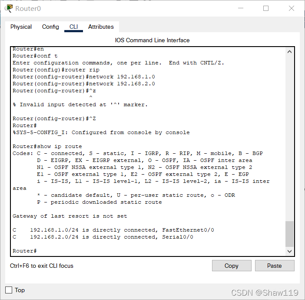The image size is (305, 300).
Task: Click the '192.168.2.0/24 is directly connected' route
Action: click(x=103, y=237)
